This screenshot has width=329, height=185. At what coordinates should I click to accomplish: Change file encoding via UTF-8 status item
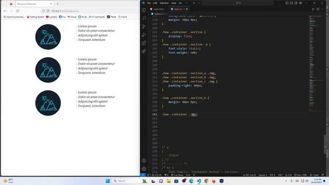click(272, 175)
